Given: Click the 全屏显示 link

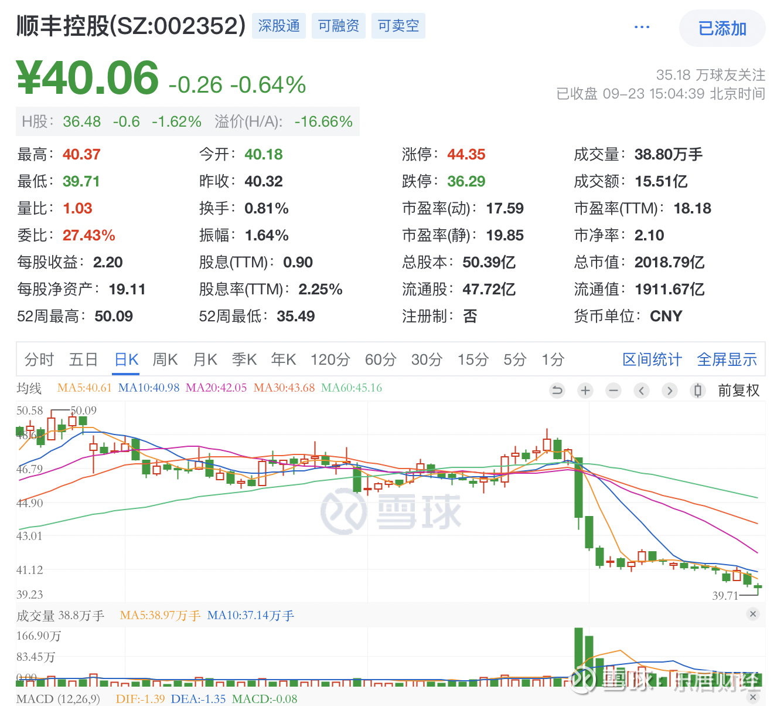Looking at the screenshot, I should [727, 359].
